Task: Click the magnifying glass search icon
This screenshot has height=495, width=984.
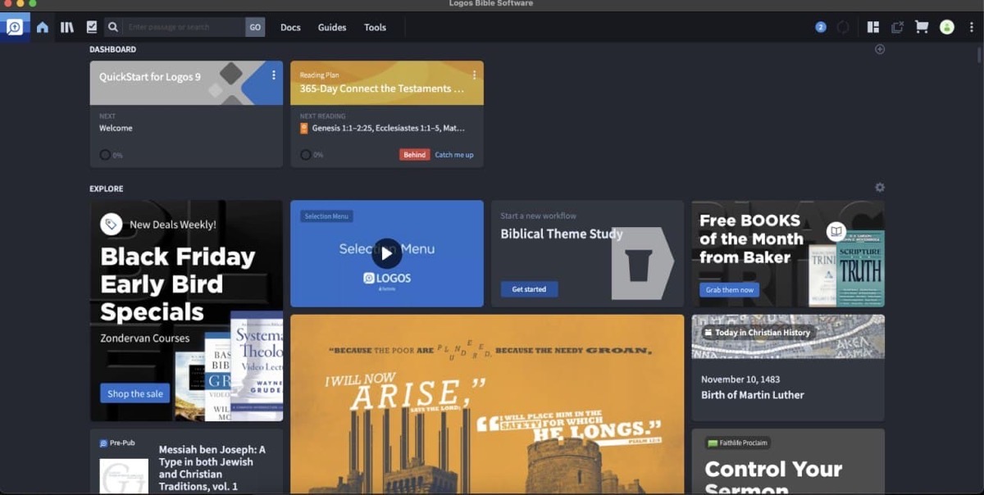Action: (x=113, y=27)
